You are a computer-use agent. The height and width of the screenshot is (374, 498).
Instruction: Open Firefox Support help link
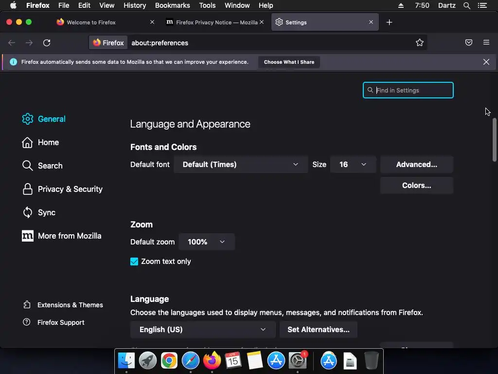pos(53,322)
